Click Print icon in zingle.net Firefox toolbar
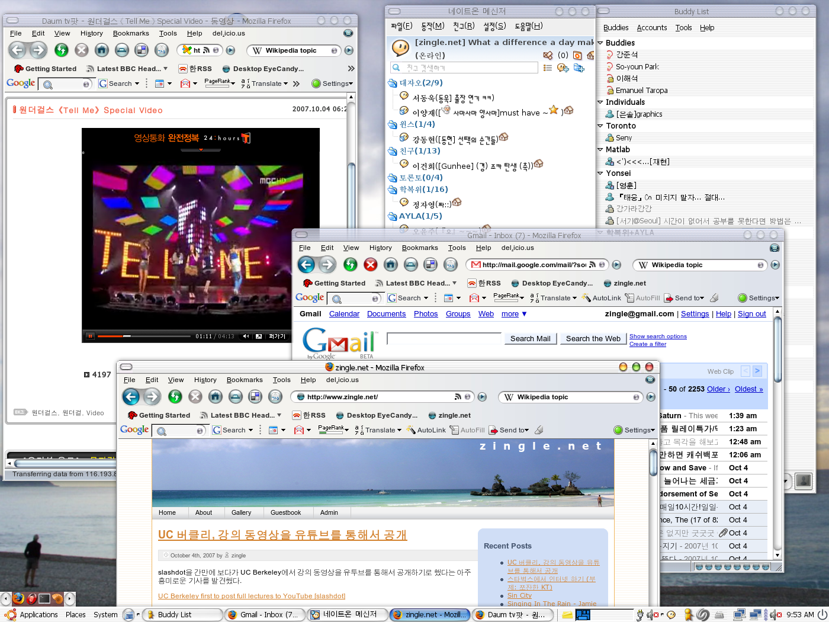This screenshot has height=622, width=829. pyautogui.click(x=236, y=396)
